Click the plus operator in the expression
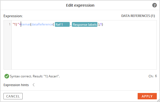Screen dimensions: 160x102 pyautogui.click(x=20, y=24)
